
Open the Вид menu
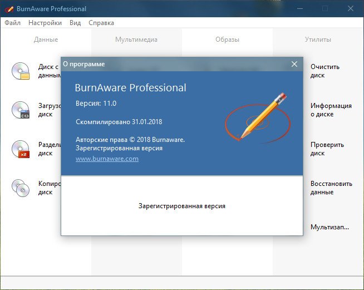75,23
